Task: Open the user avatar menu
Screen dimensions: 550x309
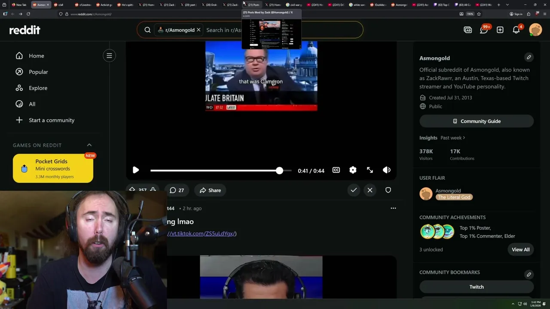Action: point(535,30)
